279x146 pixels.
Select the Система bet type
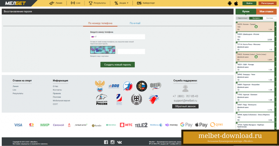pos(270,18)
